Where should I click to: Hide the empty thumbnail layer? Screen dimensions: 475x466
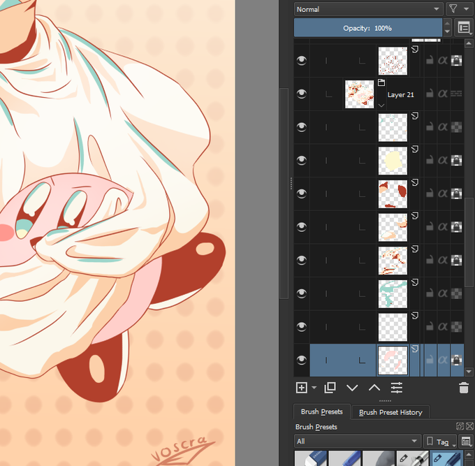tap(302, 327)
